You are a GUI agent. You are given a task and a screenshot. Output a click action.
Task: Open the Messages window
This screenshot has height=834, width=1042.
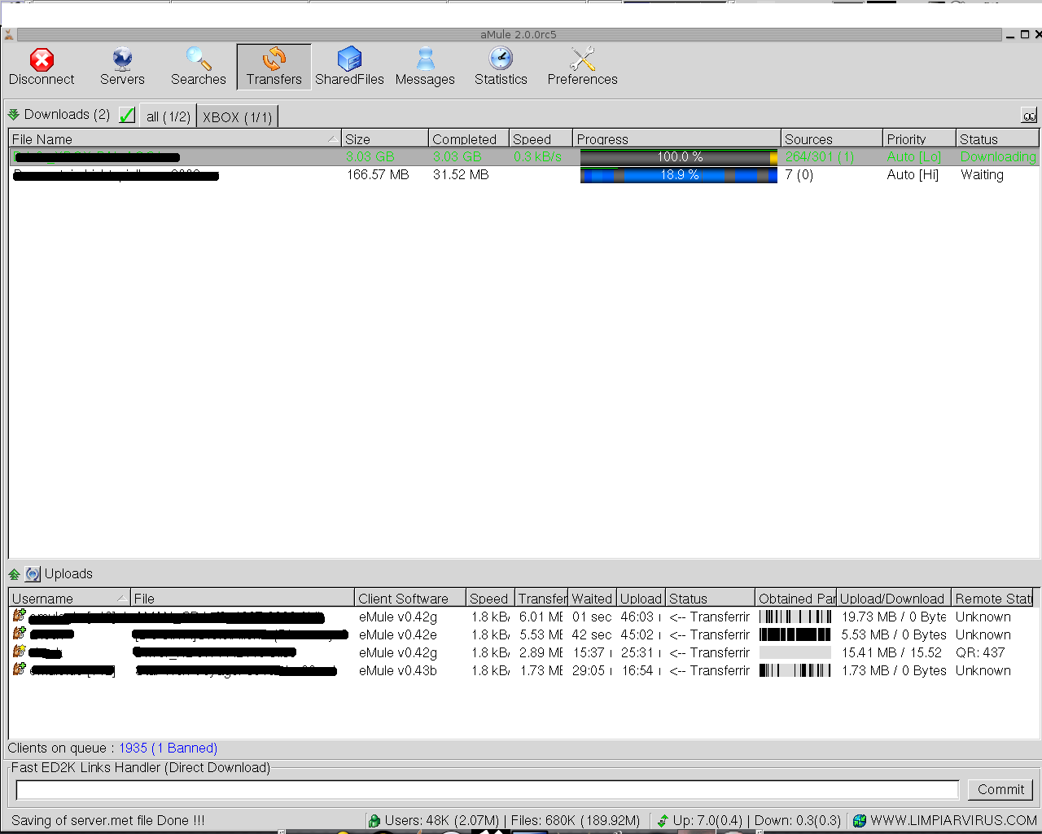click(425, 67)
